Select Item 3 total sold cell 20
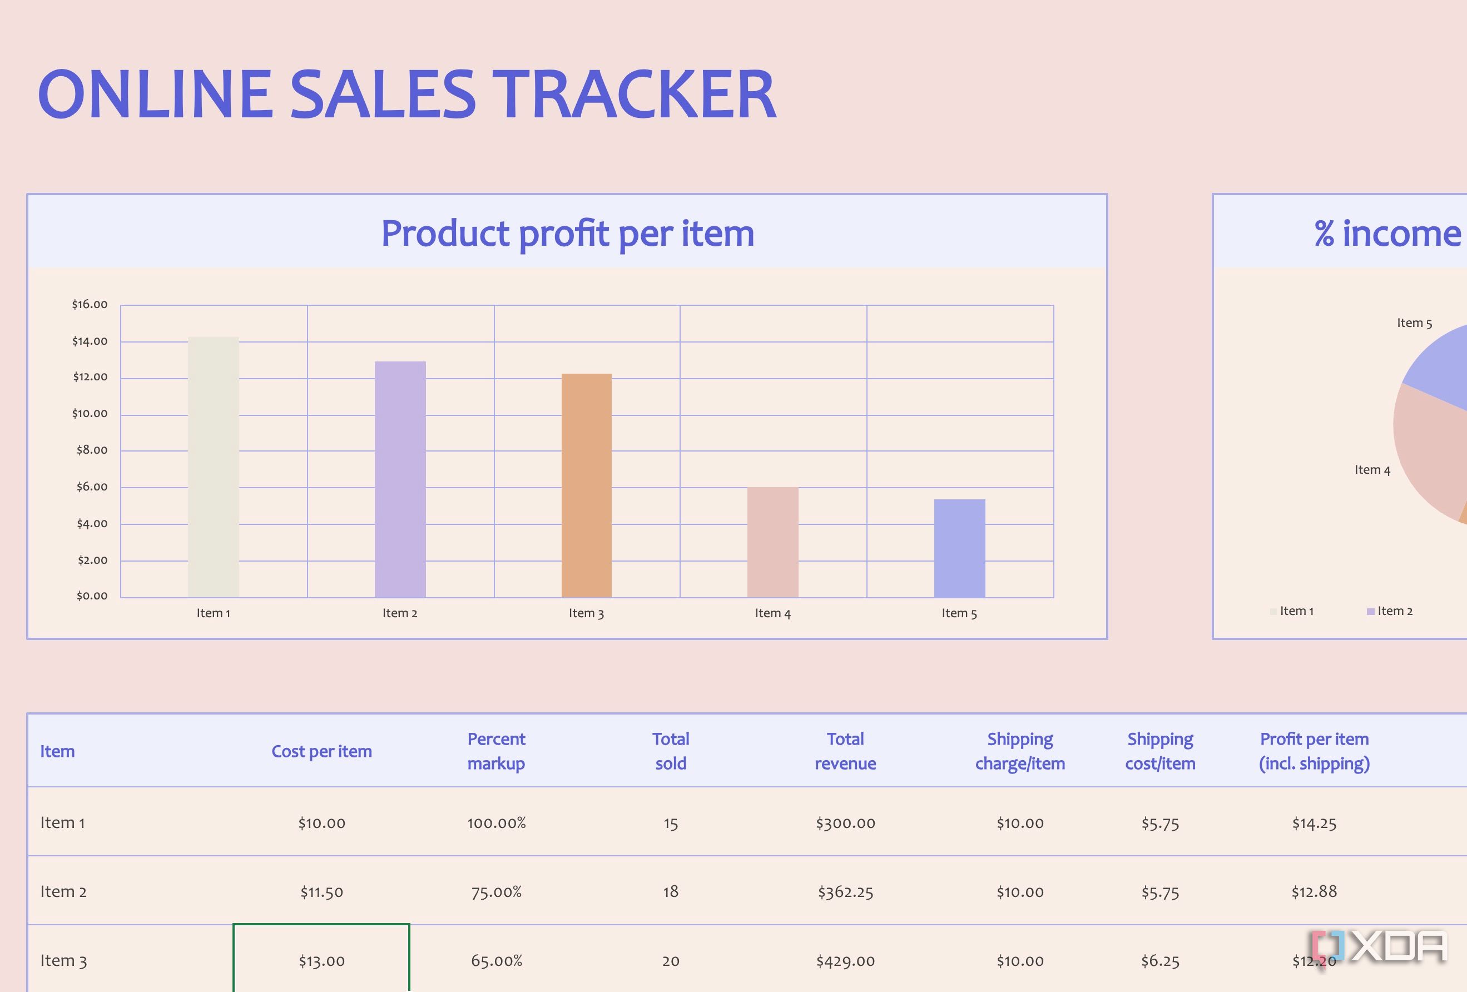This screenshot has width=1467, height=992. click(x=670, y=960)
